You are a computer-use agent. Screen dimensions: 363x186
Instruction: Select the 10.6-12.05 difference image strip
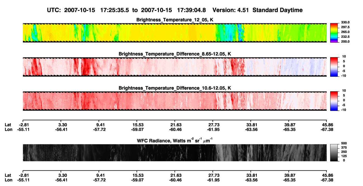[x=175, y=101]
